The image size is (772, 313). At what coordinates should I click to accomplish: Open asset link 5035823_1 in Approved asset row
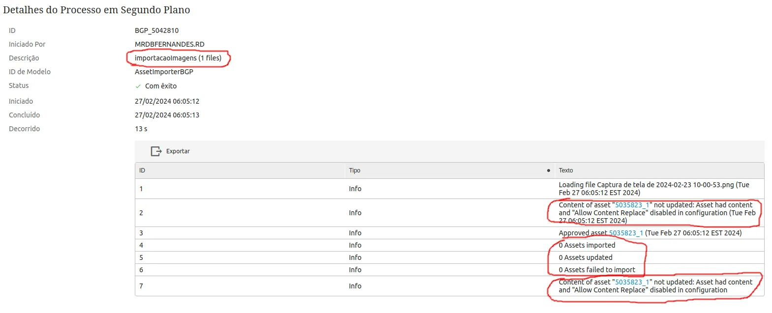click(x=626, y=233)
